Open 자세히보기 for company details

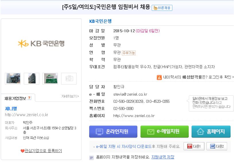(70, 96)
